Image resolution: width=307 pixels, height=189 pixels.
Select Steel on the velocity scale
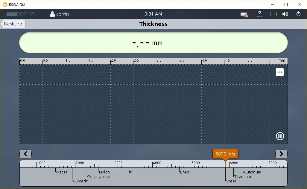click(231, 181)
